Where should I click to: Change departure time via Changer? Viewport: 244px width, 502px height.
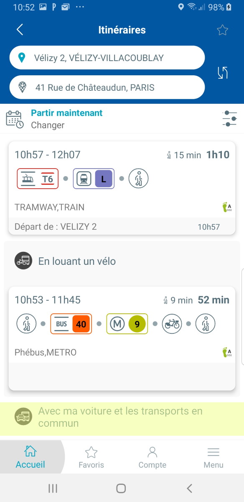click(x=48, y=125)
